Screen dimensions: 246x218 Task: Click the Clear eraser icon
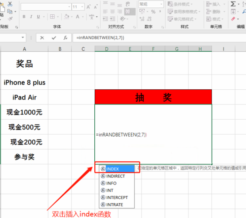233,19
